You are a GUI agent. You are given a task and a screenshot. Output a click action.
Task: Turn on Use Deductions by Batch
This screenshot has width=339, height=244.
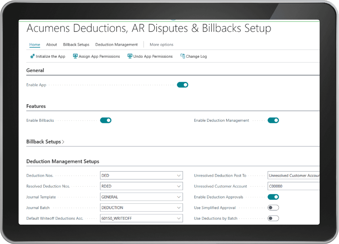pos(273,218)
